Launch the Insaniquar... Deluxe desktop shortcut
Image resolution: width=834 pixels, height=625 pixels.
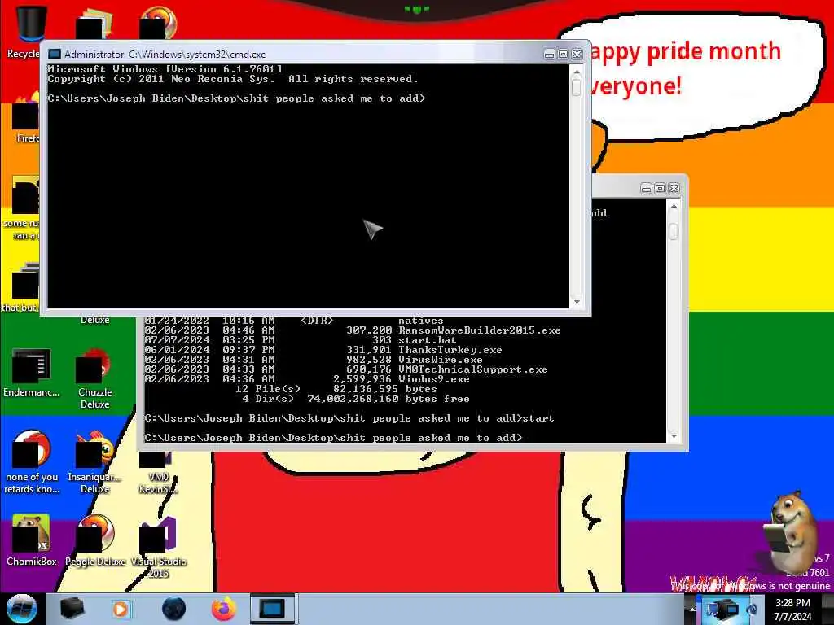pyautogui.click(x=94, y=462)
